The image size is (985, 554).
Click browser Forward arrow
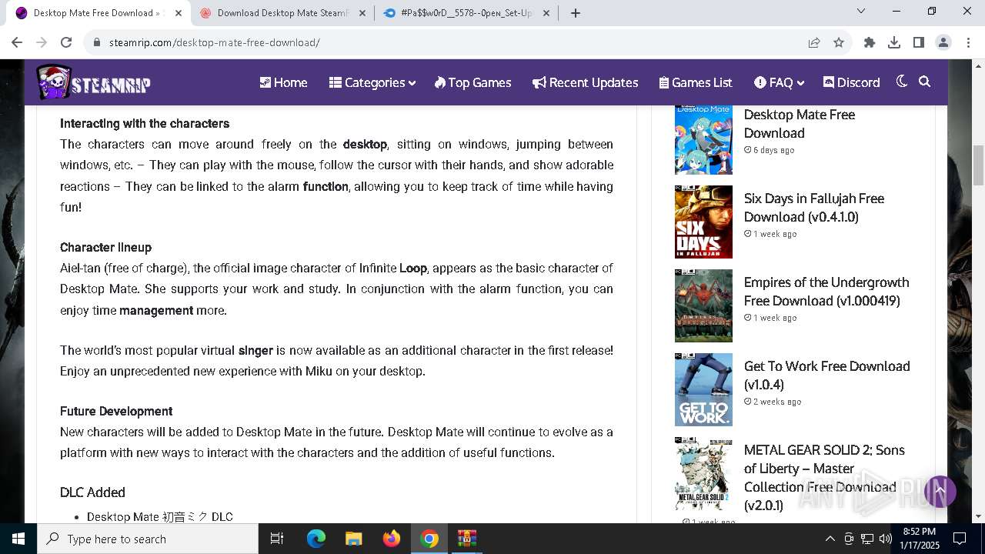42,42
